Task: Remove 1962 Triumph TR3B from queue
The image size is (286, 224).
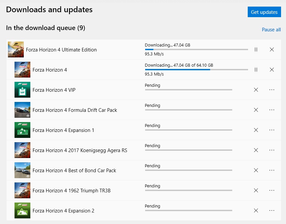Action: pos(256,190)
